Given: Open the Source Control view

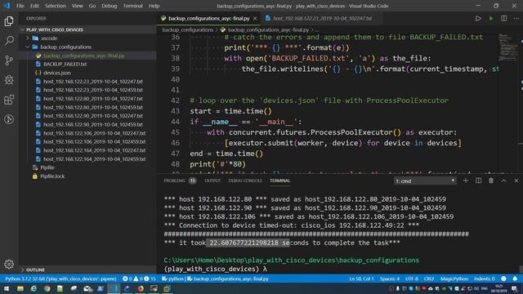Looking at the screenshot, I should tap(9, 60).
